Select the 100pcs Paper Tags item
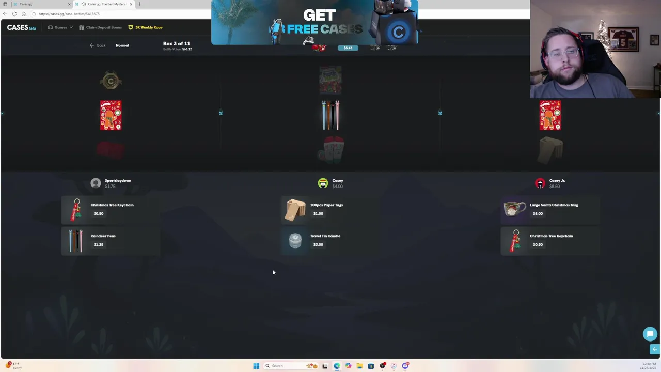Viewport: 661px width, 372px height. tap(330, 209)
